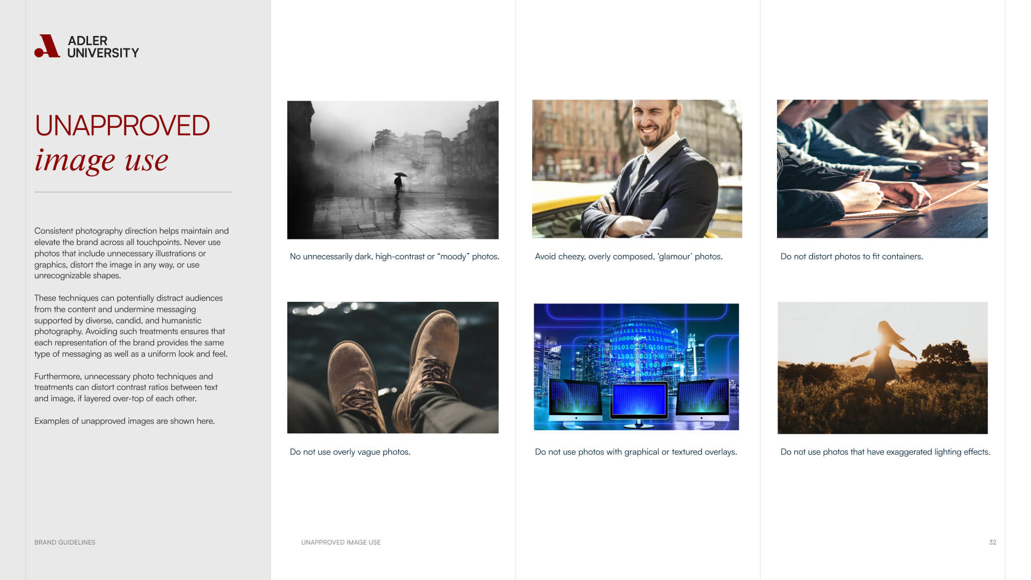Select the blue binary monitors image
Viewport: 1031px width, 580px height.
[636, 367]
